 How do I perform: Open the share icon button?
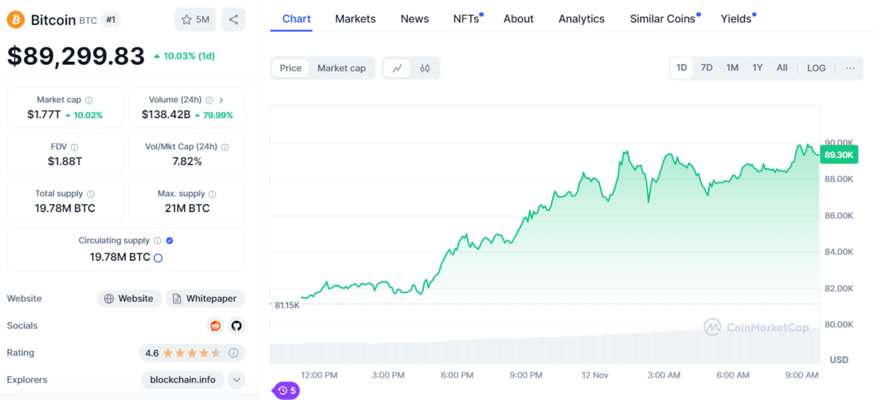point(233,20)
